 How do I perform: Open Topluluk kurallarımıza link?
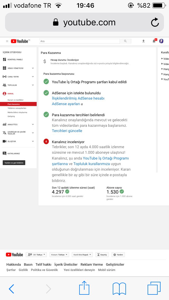tap(92, 164)
